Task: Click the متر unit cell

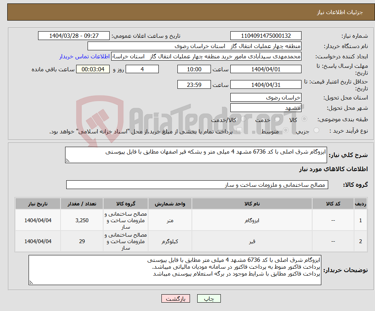Action: pos(170,220)
